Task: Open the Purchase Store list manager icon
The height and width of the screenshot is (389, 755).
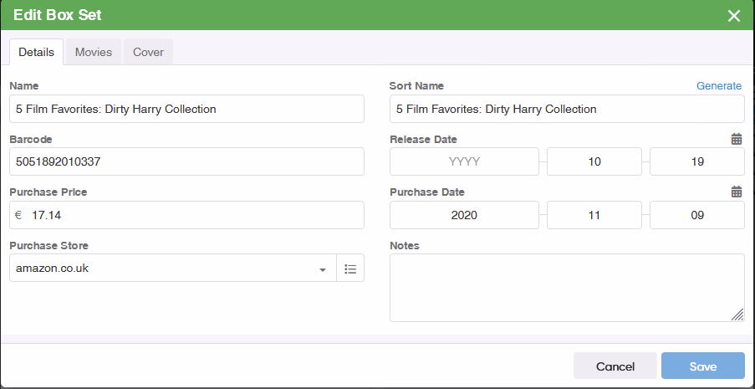Action: [350, 269]
